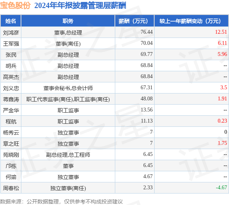Click 高英杰's position 副总经理
This screenshot has height=205, width=229.
point(68,77)
